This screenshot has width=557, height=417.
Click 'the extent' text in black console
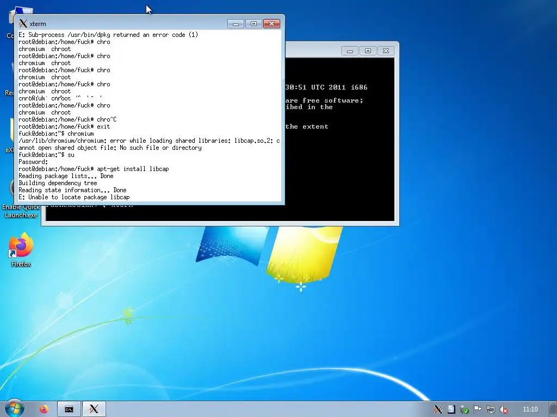(x=307, y=127)
